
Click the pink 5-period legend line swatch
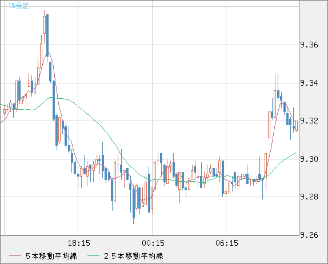(15, 256)
